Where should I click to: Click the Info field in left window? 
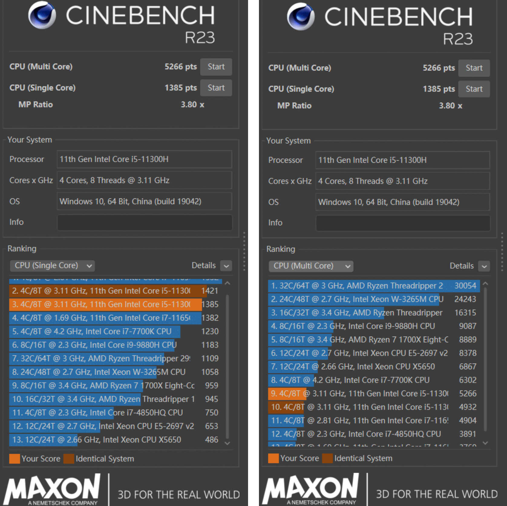145,223
